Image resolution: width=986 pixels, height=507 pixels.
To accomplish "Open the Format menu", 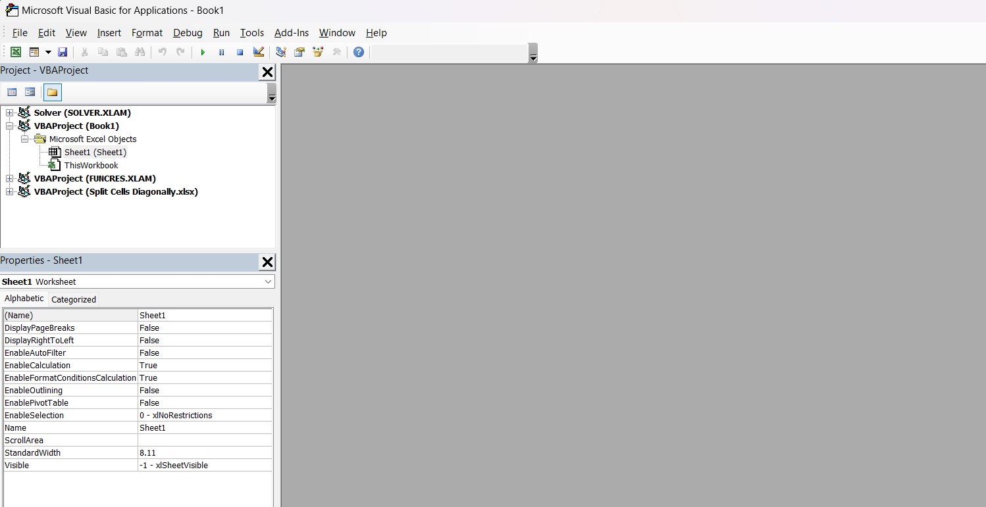I will (147, 33).
